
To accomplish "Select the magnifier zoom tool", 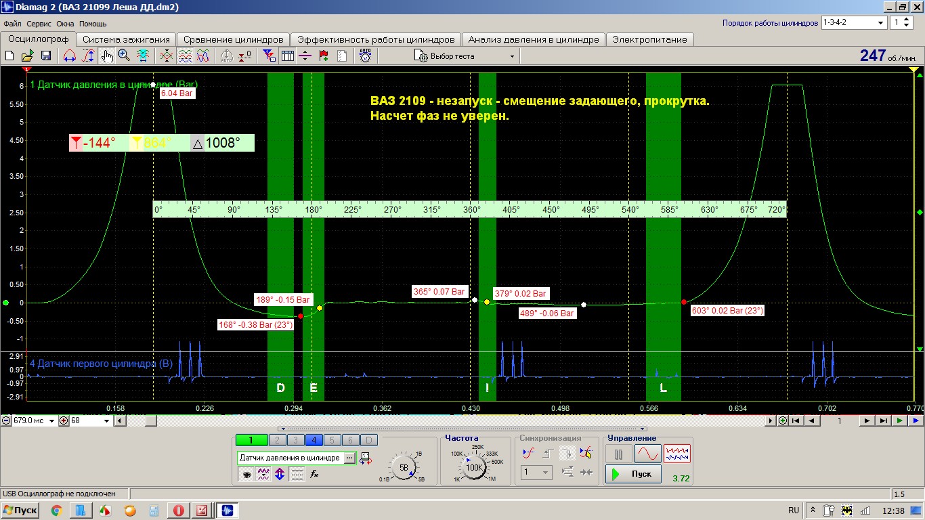I will point(124,56).
